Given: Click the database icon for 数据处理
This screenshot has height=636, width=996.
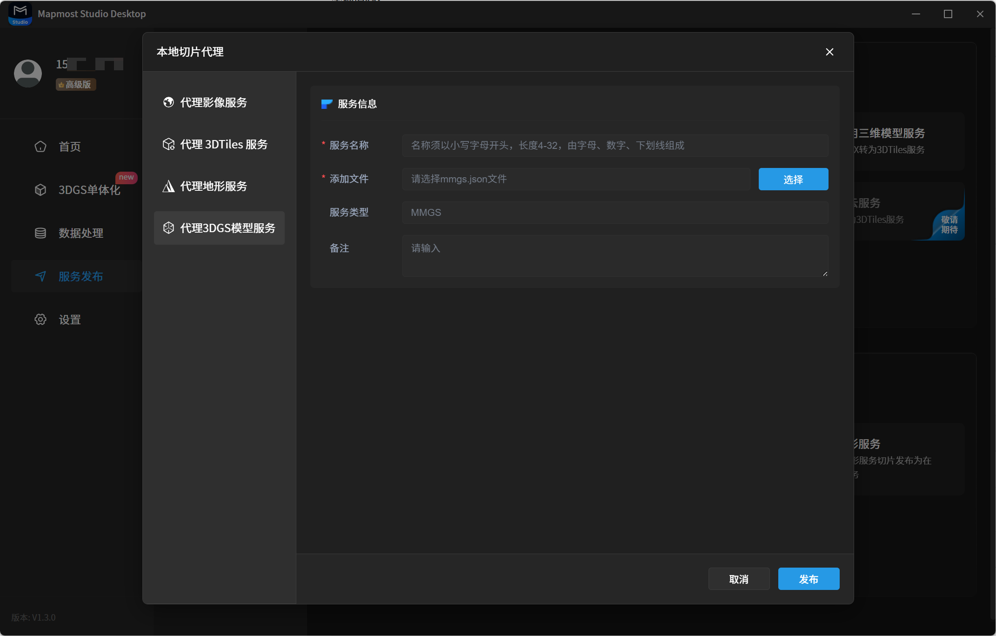Looking at the screenshot, I should coord(40,233).
